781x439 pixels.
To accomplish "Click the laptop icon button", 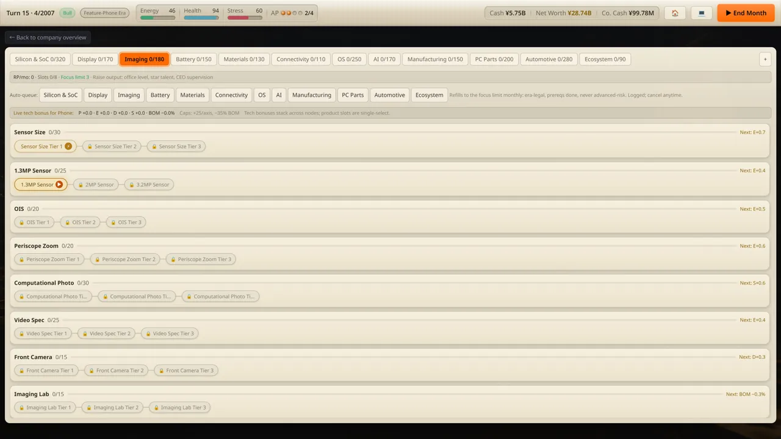I will 702,13.
